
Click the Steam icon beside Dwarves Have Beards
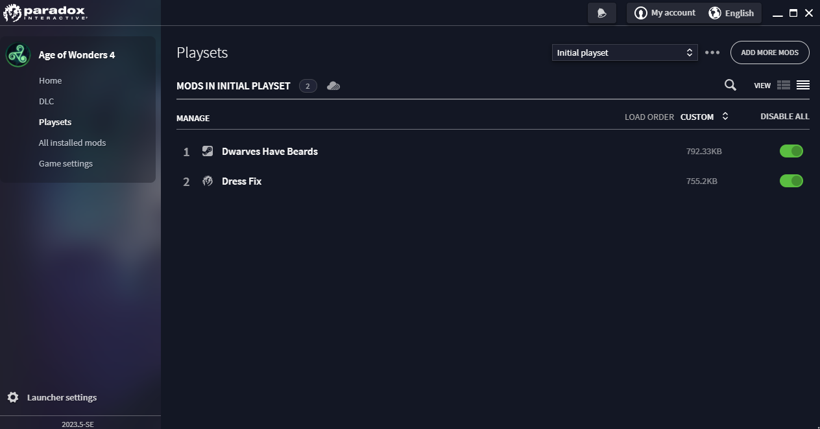tap(208, 151)
